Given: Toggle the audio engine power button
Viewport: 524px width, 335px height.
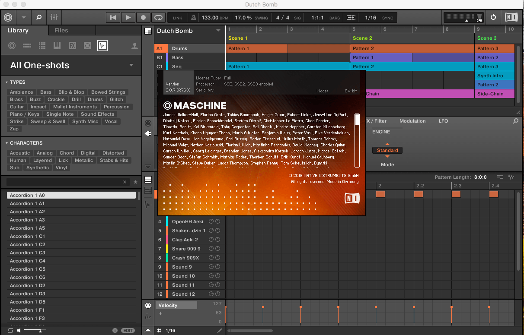Looking at the screenshot, I should click(x=493, y=18).
